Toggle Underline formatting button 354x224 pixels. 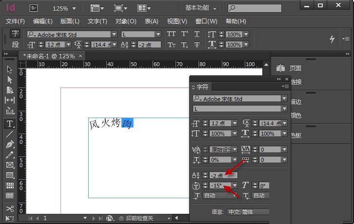tap(197, 34)
